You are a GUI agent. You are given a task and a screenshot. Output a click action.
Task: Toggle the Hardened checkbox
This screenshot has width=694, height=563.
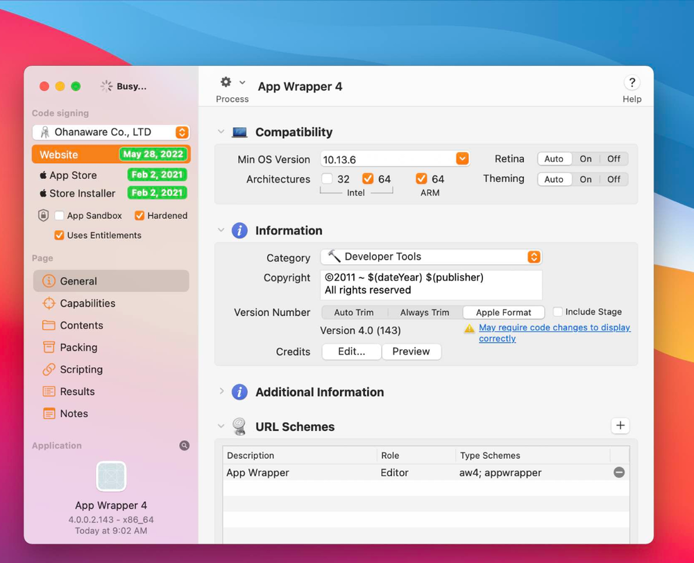139,216
